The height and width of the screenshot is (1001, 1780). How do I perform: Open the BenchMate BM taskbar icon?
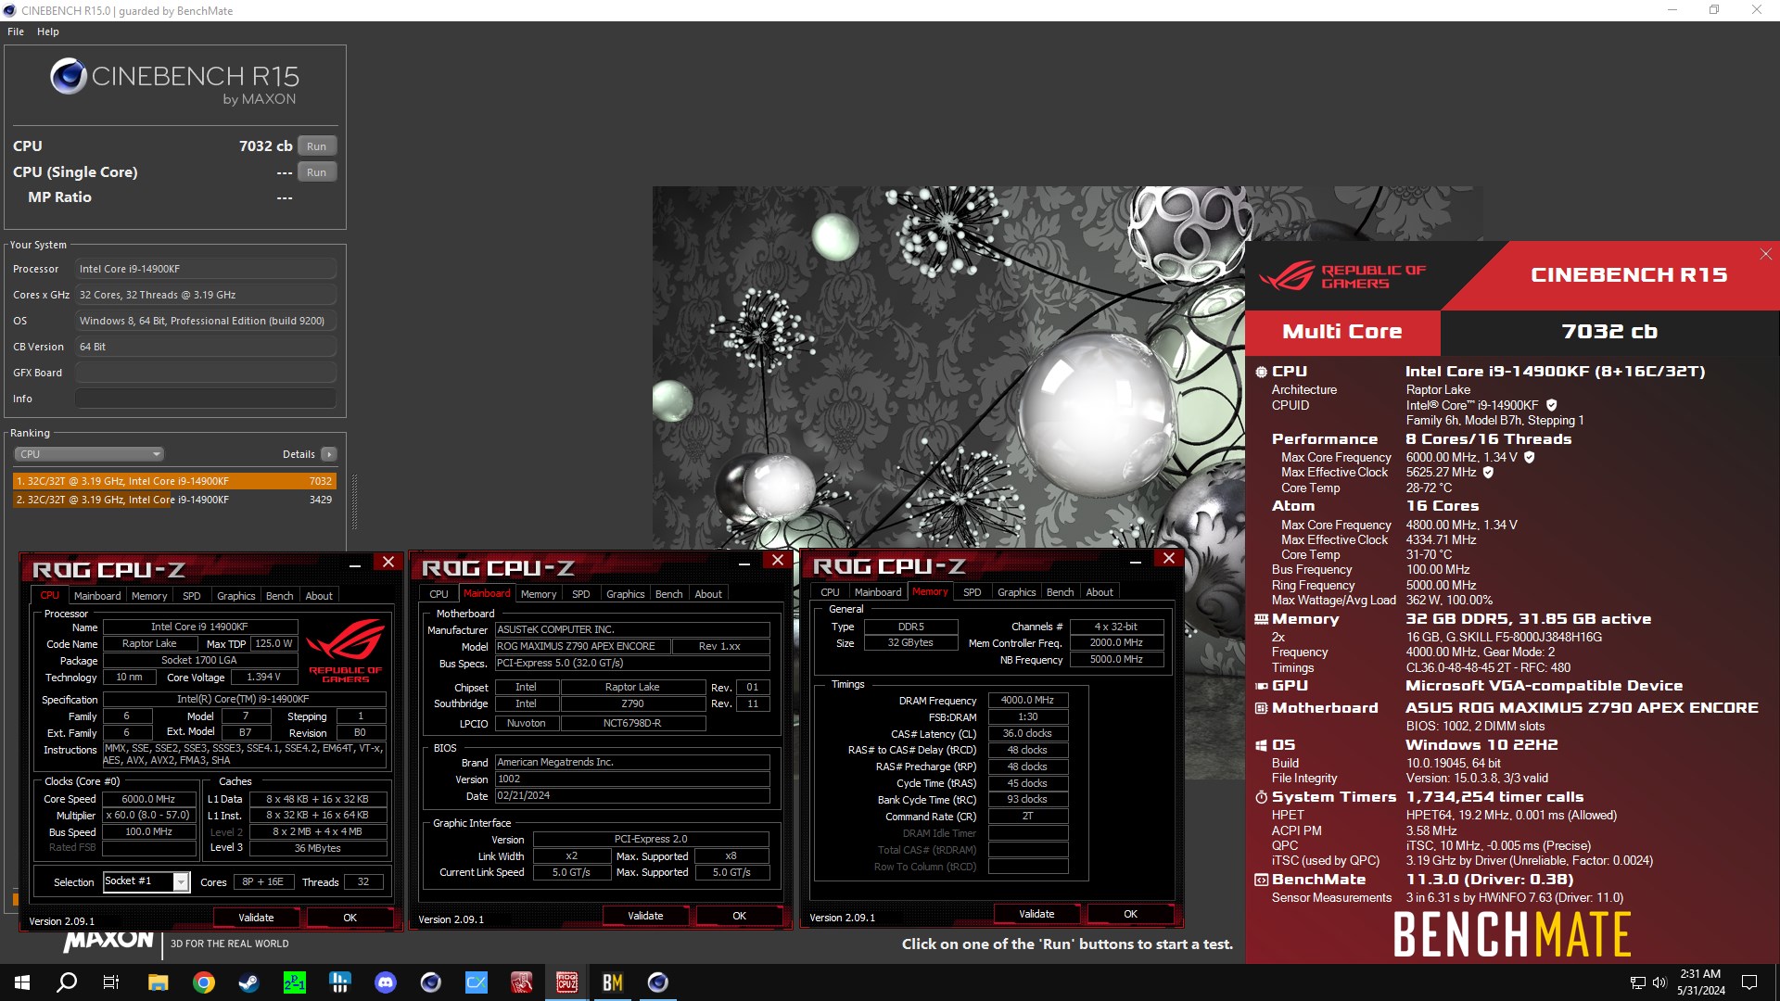[612, 982]
